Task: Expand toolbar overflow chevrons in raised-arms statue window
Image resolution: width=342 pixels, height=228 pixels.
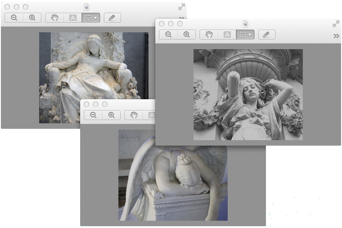Action: (336, 35)
